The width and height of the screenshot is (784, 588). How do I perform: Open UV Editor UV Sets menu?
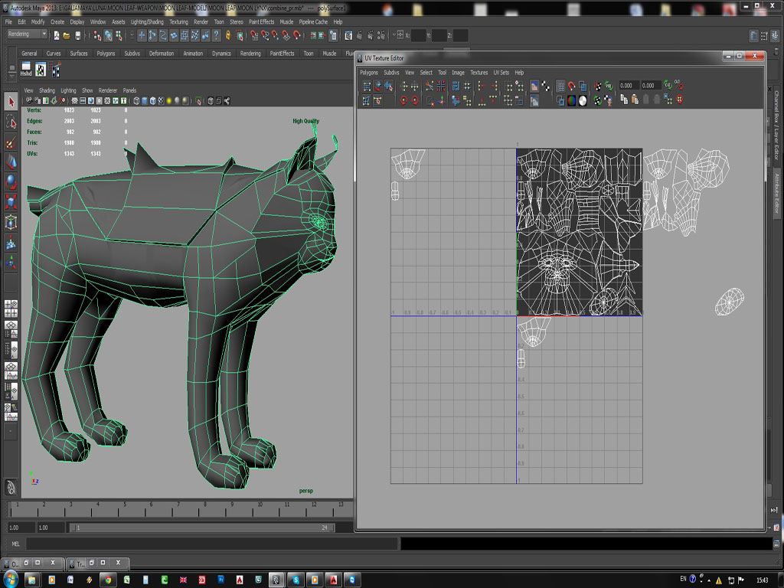(x=501, y=73)
